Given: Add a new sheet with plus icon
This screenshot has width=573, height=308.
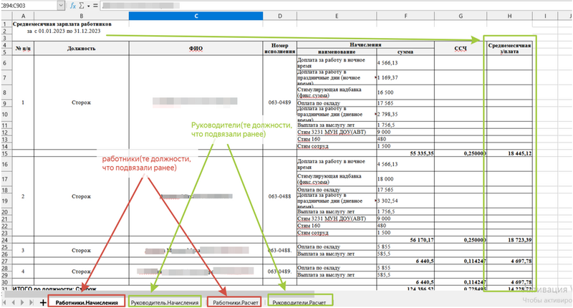Looking at the screenshot, I should (43, 302).
